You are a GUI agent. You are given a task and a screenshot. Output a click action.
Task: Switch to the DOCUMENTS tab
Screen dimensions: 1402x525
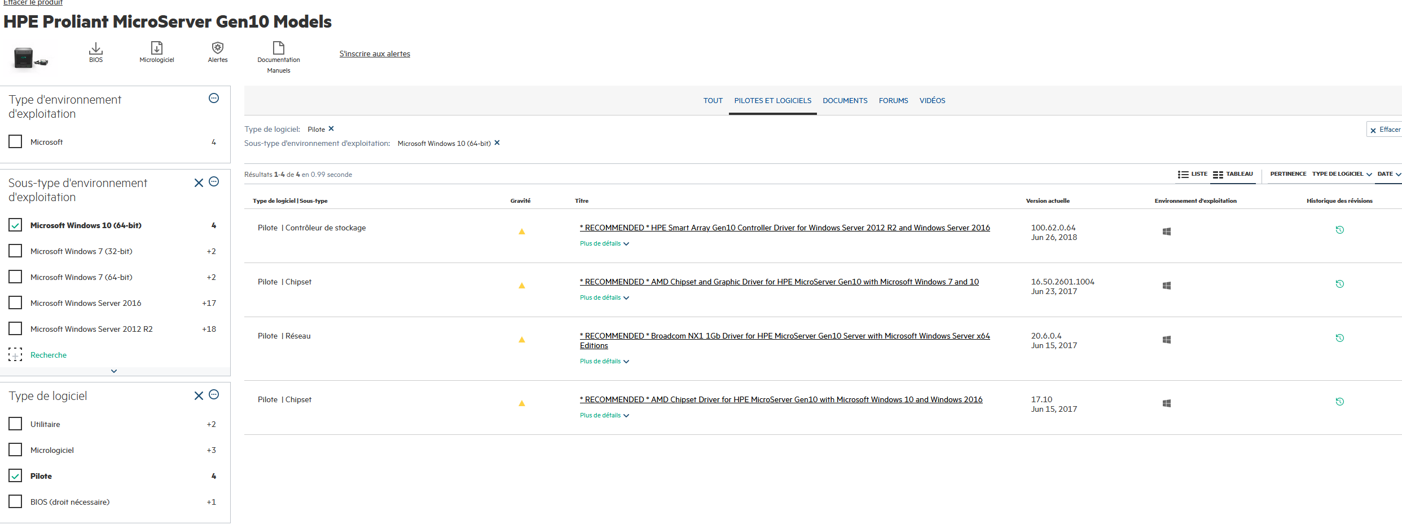tap(845, 101)
